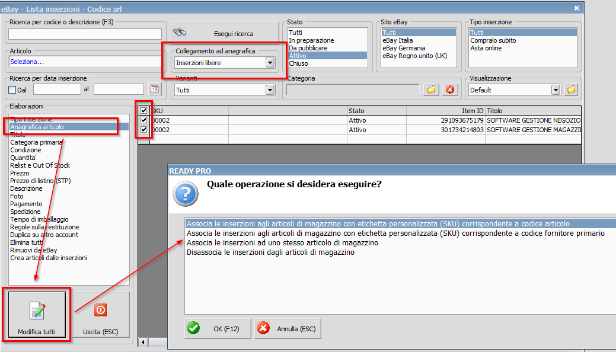Select Tempo di imballaggio elaboration
The height and width of the screenshot is (352, 616).
pyautogui.click(x=69, y=219)
